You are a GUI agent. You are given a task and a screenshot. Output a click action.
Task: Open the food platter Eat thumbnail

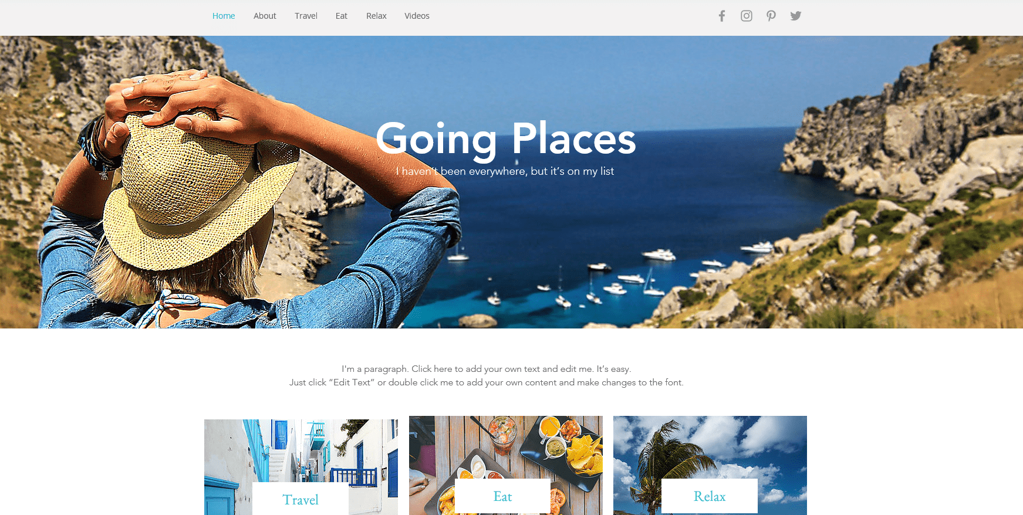(x=506, y=447)
